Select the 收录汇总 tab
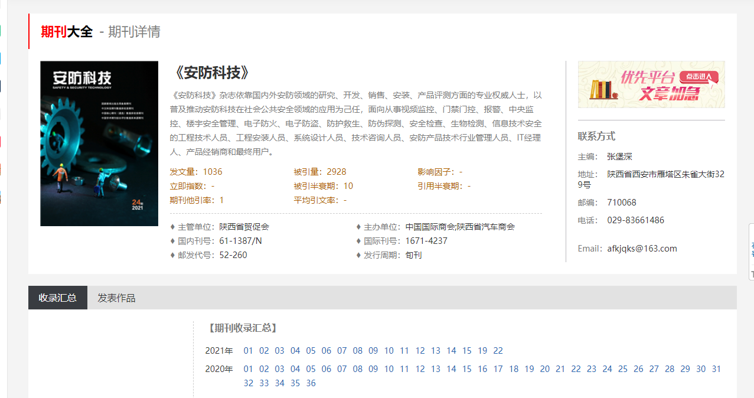 coord(58,298)
